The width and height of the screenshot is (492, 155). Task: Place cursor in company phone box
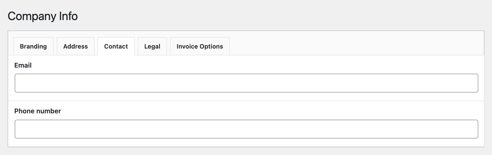tap(247, 129)
